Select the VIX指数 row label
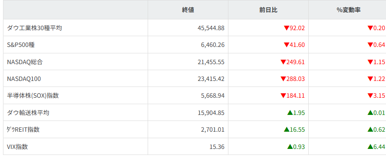This screenshot has width=386, height=161. click(17, 147)
